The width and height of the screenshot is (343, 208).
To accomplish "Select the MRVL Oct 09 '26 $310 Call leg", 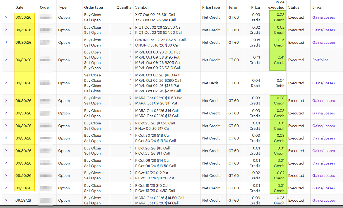I will (x=158, y=68).
